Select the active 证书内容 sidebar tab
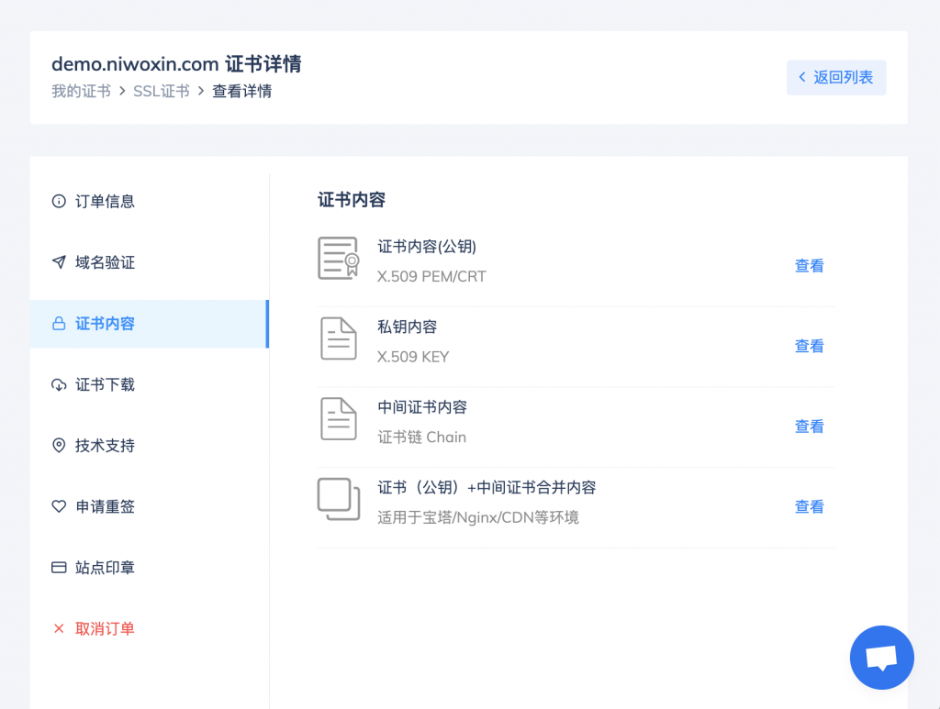This screenshot has width=940, height=709. [105, 324]
